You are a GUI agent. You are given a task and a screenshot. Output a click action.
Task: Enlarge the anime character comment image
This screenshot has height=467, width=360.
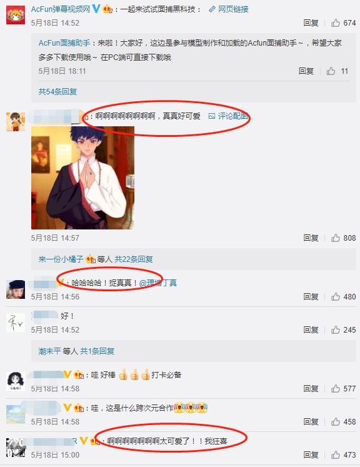tap(82, 178)
